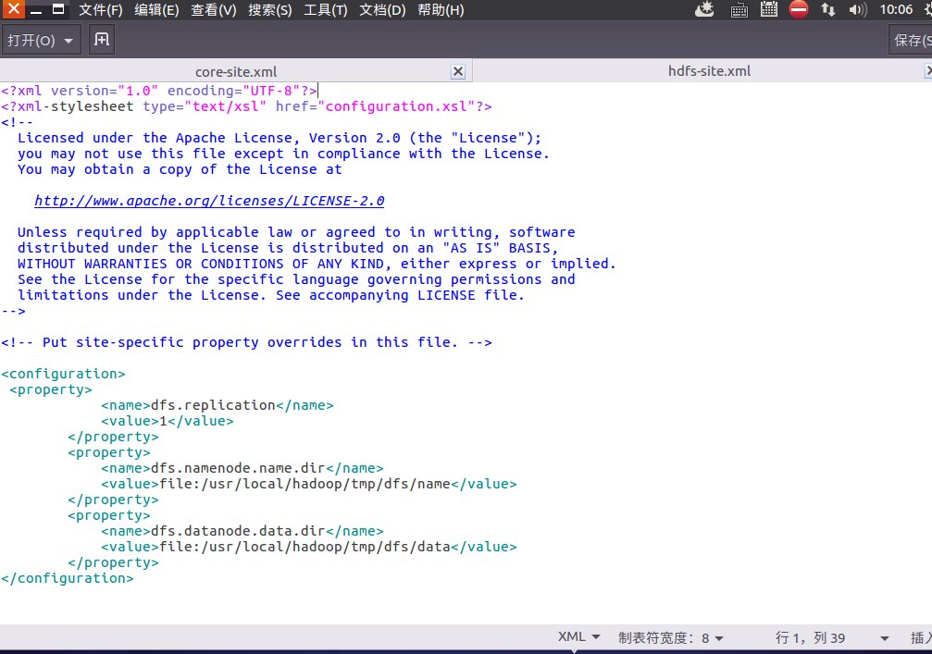Open the 编辑(E) menu
This screenshot has width=932, height=654.
pos(156,10)
